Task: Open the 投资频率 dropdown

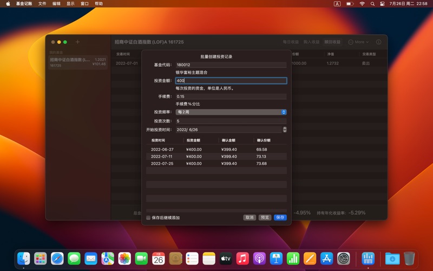Action: (x=231, y=112)
